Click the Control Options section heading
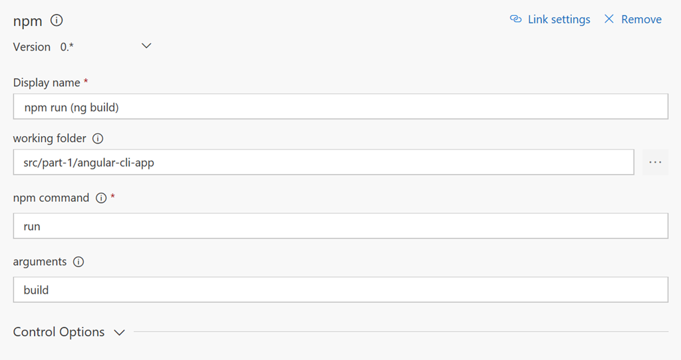Screen dimensions: 681x360 click(59, 332)
